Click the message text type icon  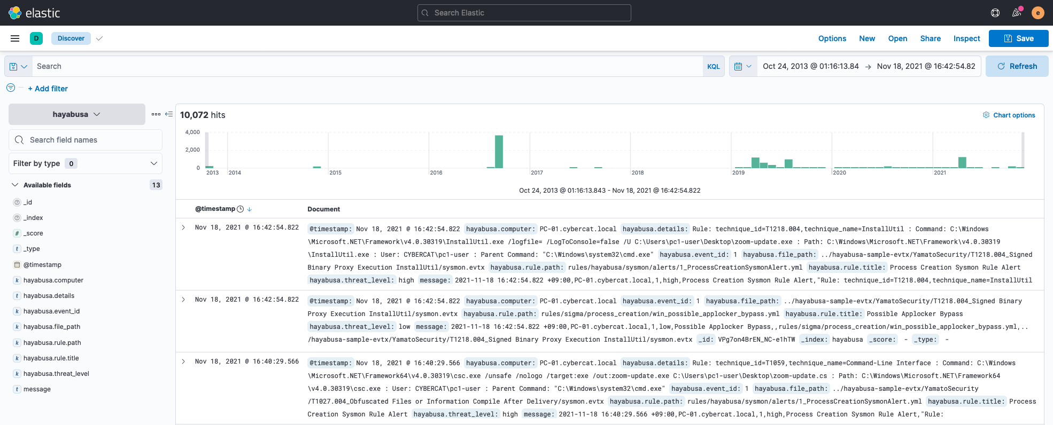17,389
